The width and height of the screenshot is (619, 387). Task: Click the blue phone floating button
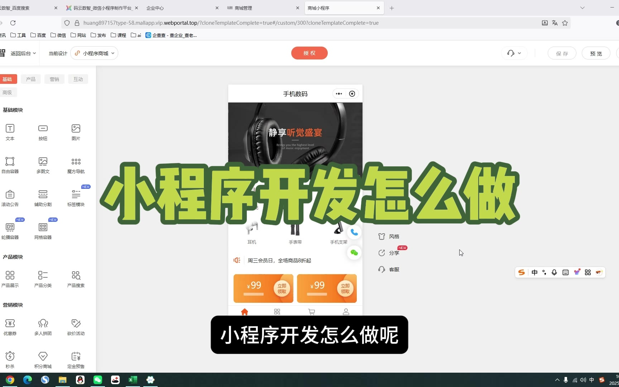click(354, 233)
